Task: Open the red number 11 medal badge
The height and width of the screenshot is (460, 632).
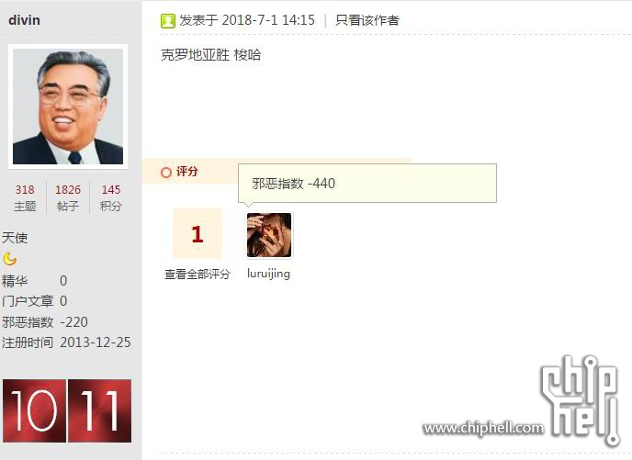Action: [99, 410]
